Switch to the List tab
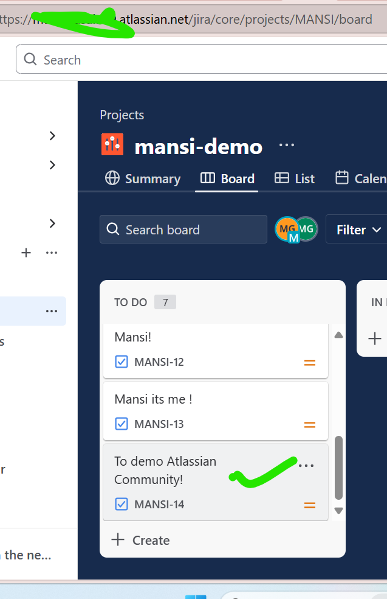387x599 pixels. [294, 178]
